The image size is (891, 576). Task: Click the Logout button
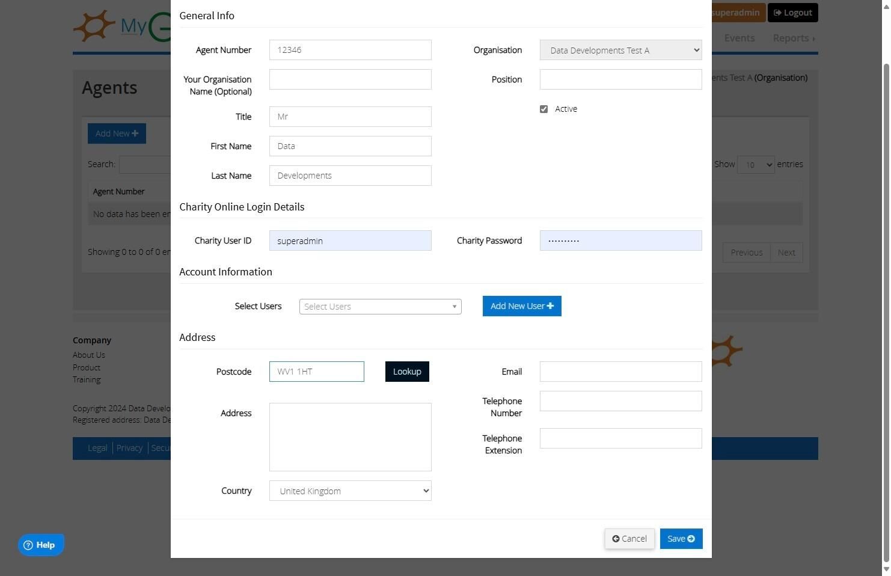pyautogui.click(x=792, y=13)
